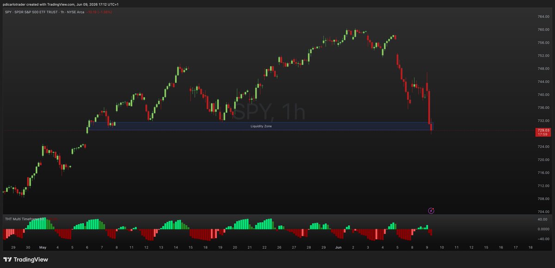
Task: Click the '3' date axis label
Action: 368,247
